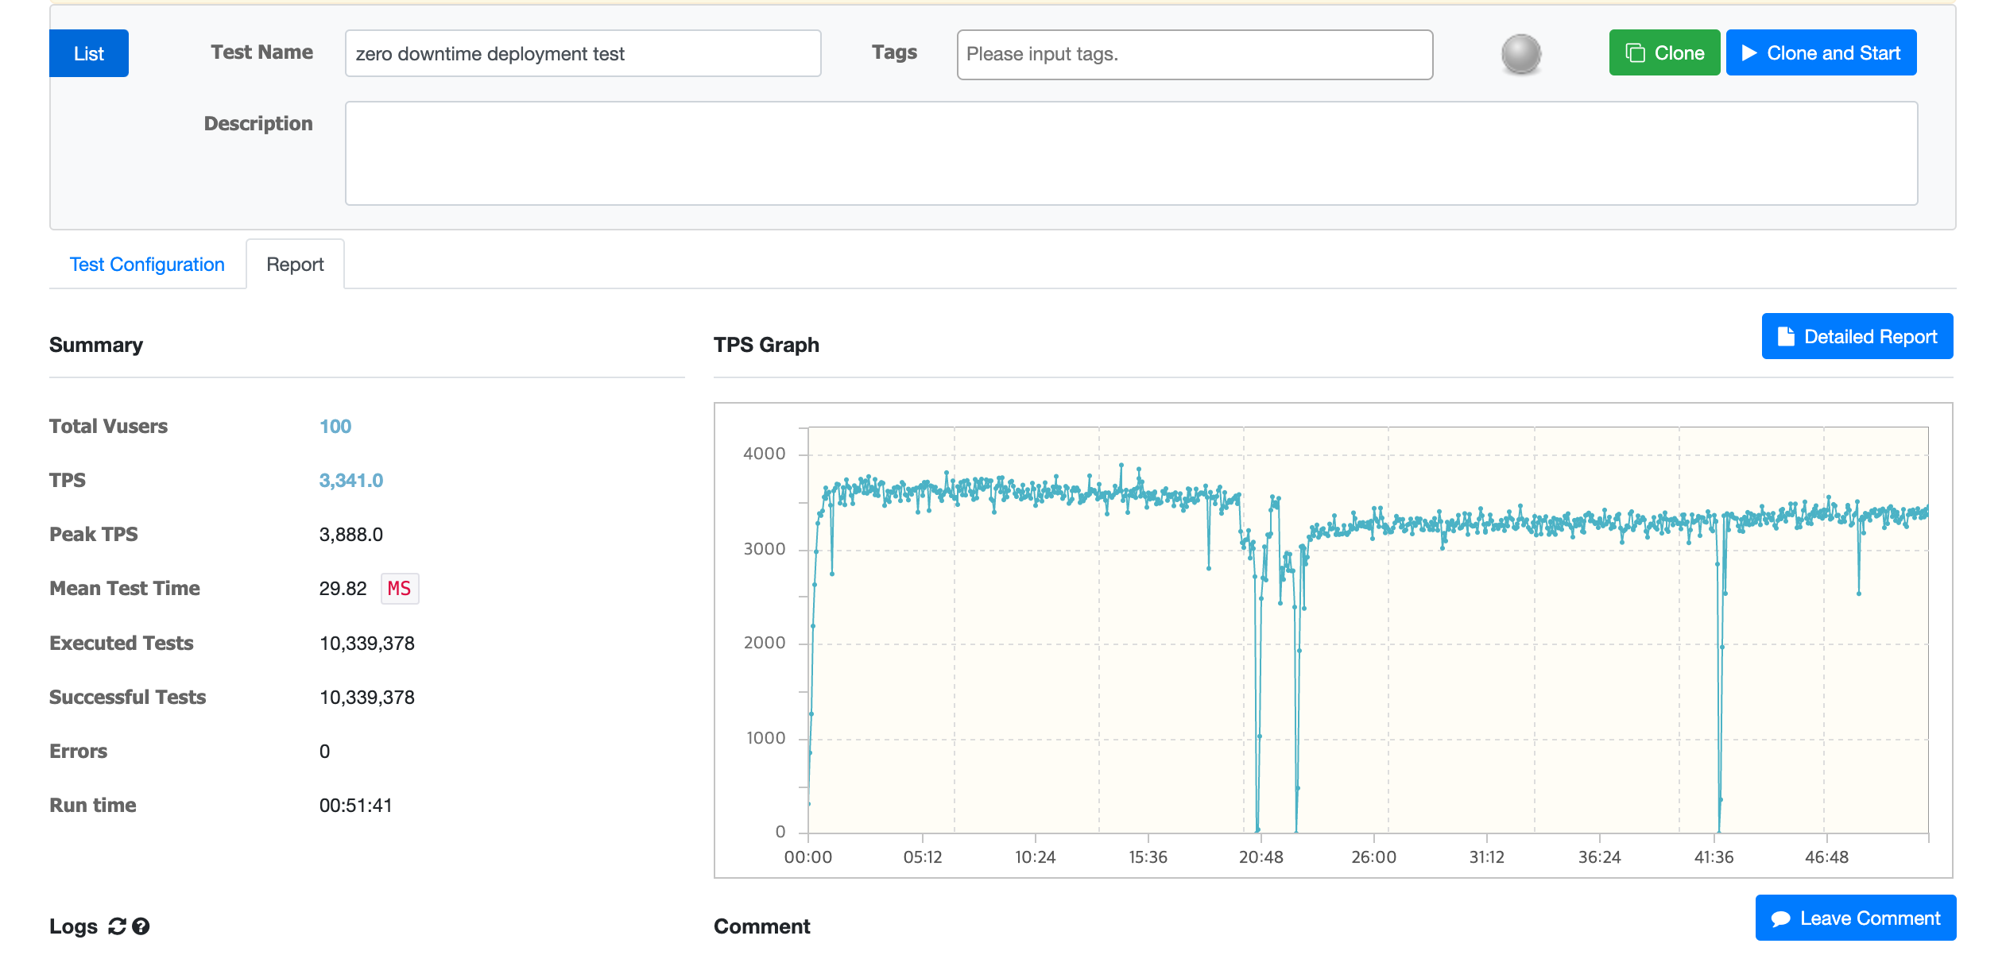Click the Peak TPS value 3,888.0
Viewport: 2006px width, 955px height.
tap(350, 535)
